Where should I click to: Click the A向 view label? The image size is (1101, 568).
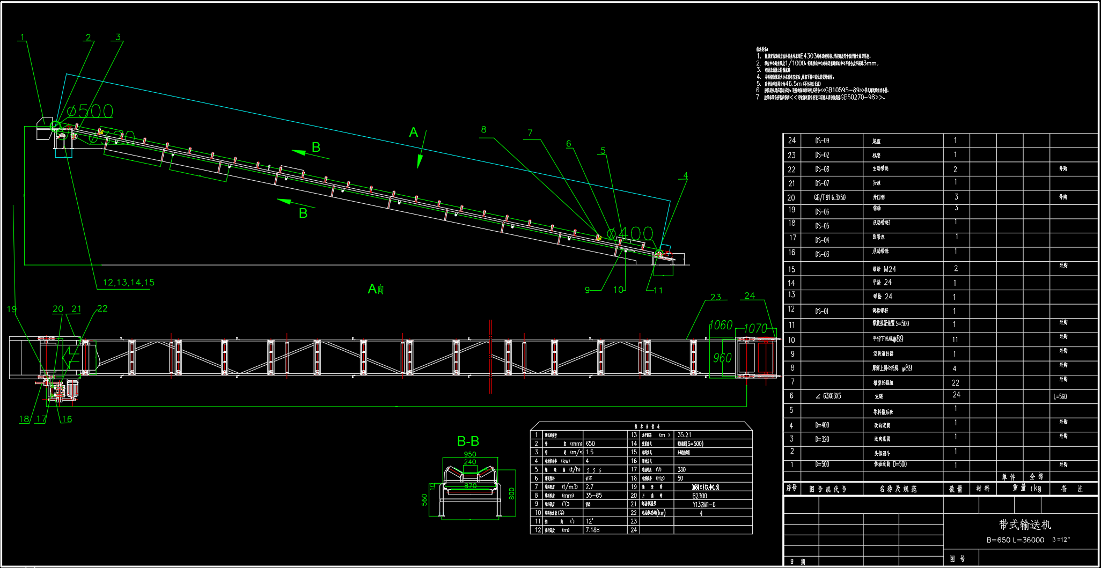pos(376,290)
